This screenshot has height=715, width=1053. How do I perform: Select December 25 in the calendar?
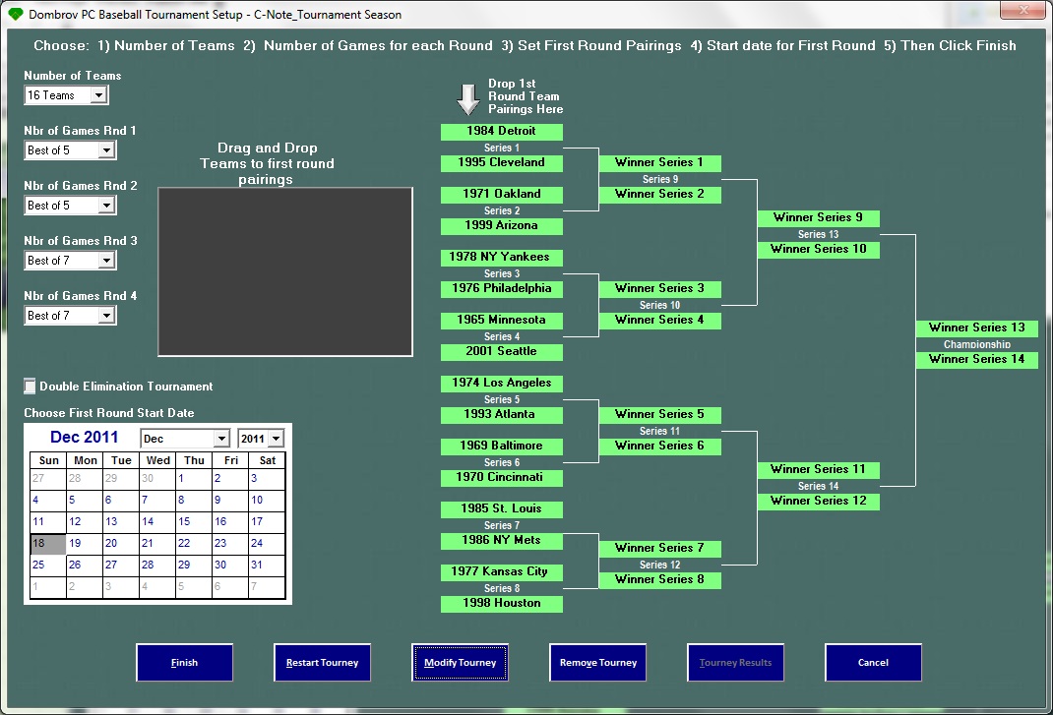pos(47,565)
